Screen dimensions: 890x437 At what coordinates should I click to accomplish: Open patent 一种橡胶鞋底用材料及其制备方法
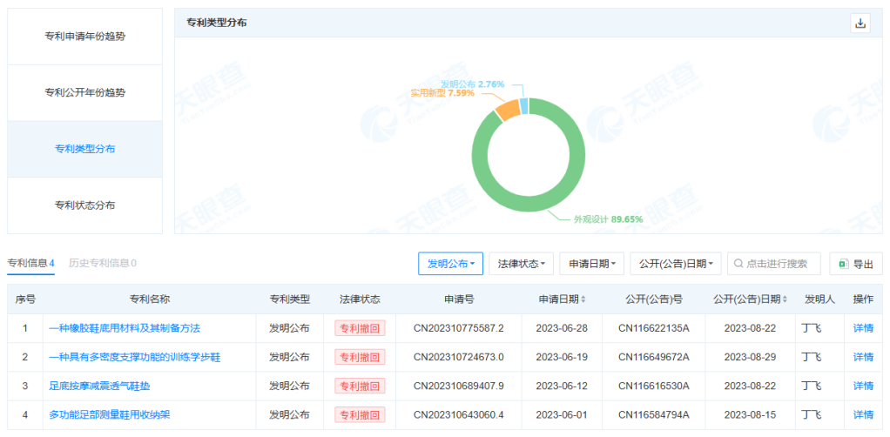click(125, 328)
